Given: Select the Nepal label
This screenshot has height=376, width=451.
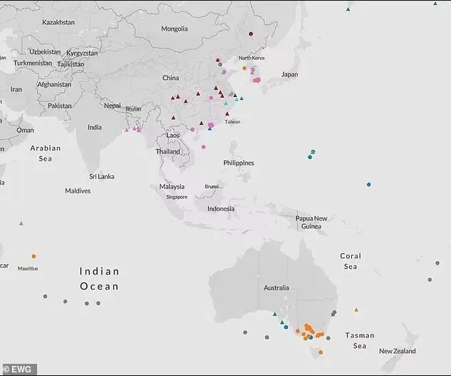Looking at the screenshot, I should pyautogui.click(x=113, y=106).
